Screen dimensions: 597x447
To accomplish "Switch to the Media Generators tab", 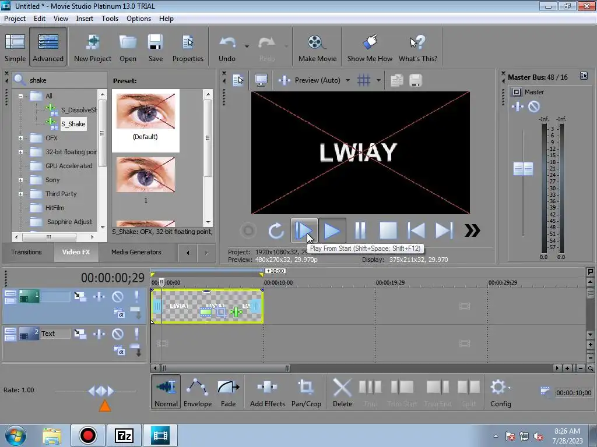I will (136, 252).
